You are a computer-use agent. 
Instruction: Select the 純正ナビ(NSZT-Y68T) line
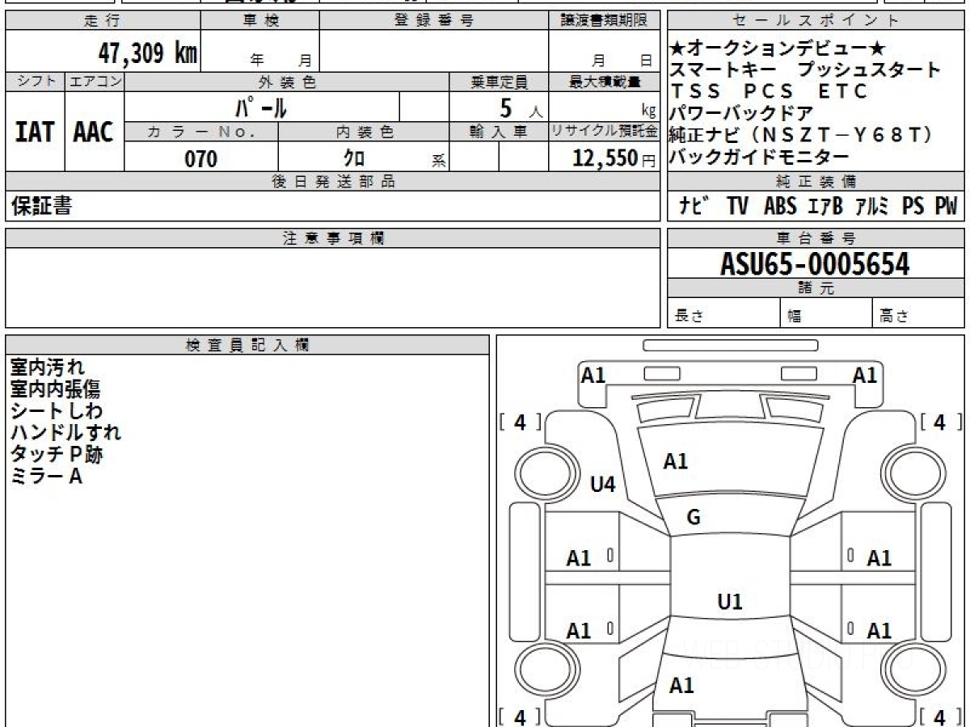pos(802,135)
